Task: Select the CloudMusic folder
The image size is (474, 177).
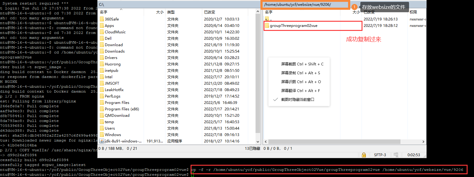Action: [115, 32]
